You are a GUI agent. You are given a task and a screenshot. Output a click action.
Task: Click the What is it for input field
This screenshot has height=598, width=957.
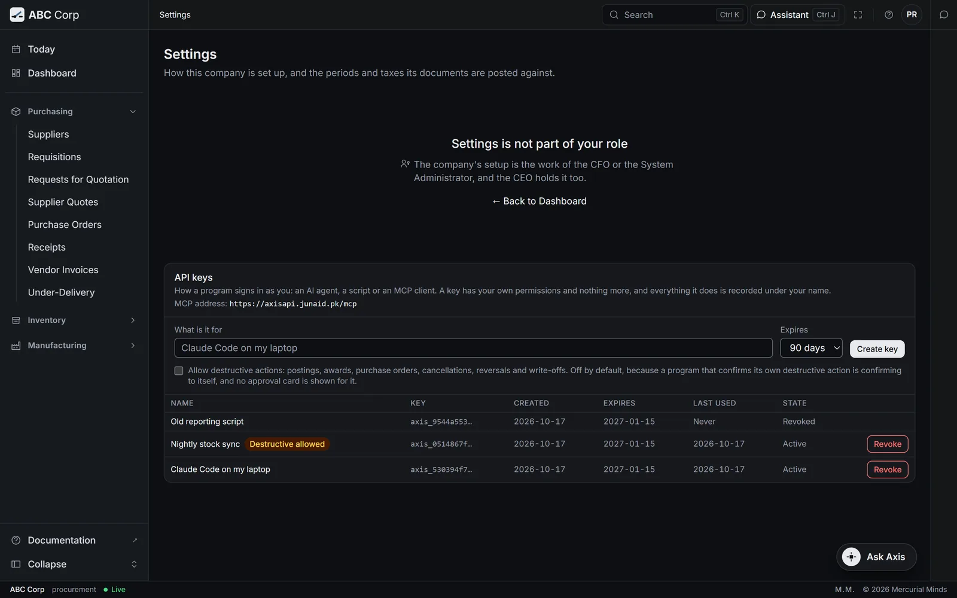point(473,348)
